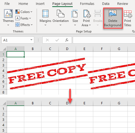This screenshot has height=133, width=135.
Task: Switch to the File tab
Action: (7, 4)
